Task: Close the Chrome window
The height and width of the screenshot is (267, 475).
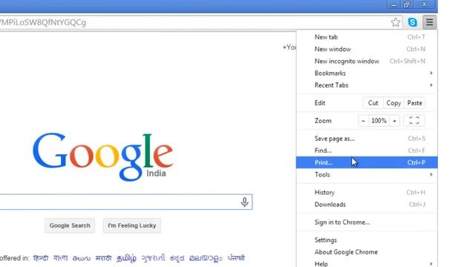Action: click(425, 4)
